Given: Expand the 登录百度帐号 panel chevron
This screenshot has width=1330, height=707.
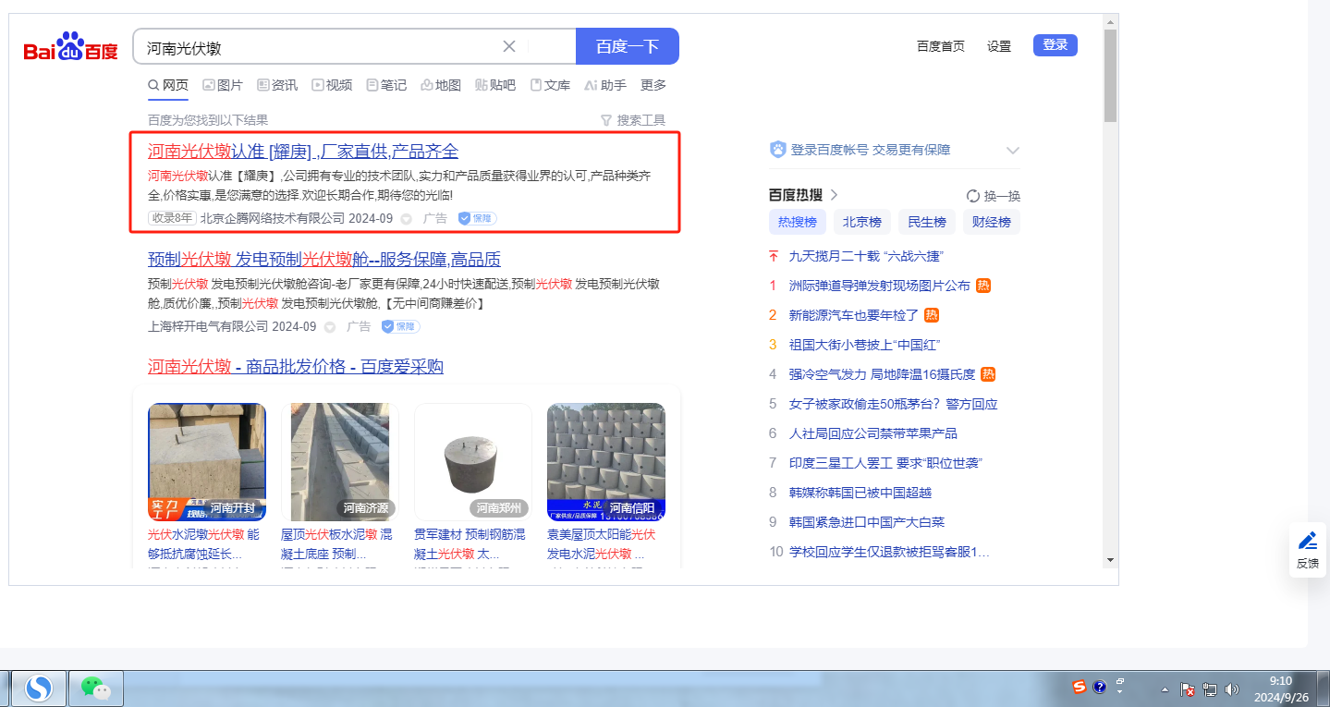Looking at the screenshot, I should coord(1013,151).
